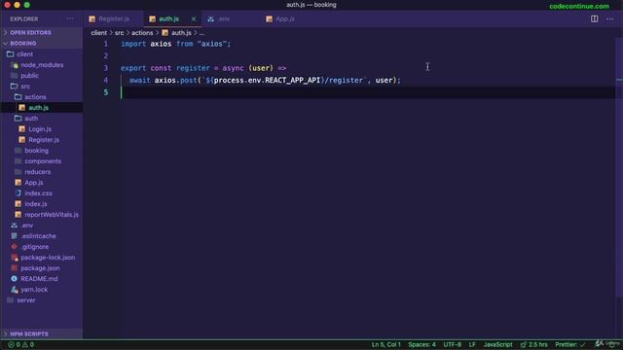The image size is (623, 350).
Task: Click the auth.js breadcrumb segment
Action: point(177,33)
